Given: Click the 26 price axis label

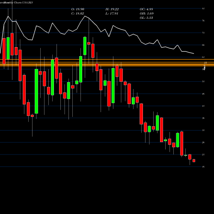Looking at the screenshot, I should 203,143.
